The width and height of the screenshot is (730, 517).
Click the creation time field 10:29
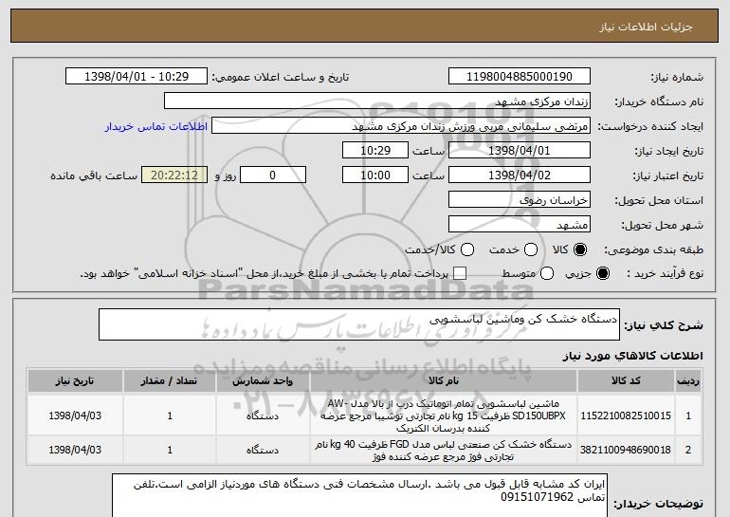pos(375,151)
